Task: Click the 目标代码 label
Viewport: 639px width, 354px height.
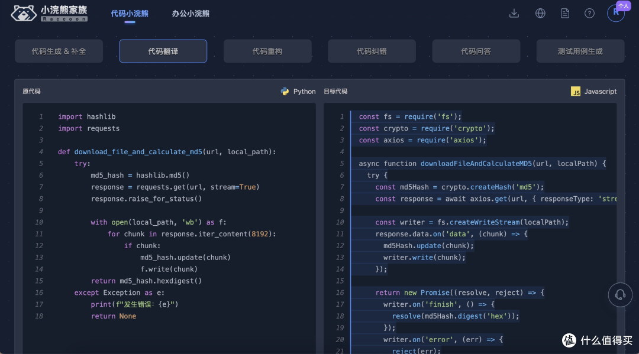Action: tap(335, 92)
